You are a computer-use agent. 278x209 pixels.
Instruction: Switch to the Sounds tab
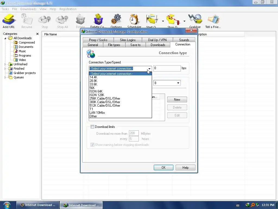pos(184,40)
